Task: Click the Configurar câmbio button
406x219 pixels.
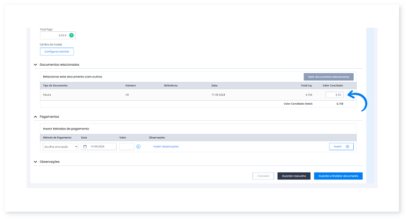Action: coord(57,52)
